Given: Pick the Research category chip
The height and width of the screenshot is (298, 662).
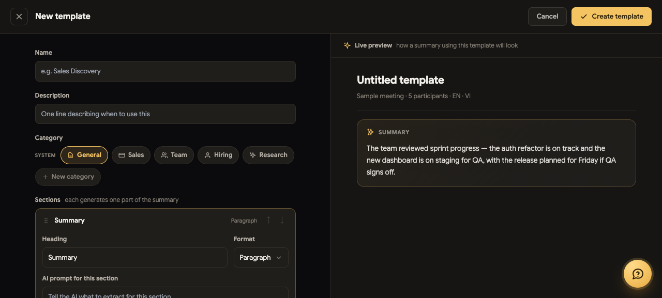Looking at the screenshot, I should pos(268,155).
